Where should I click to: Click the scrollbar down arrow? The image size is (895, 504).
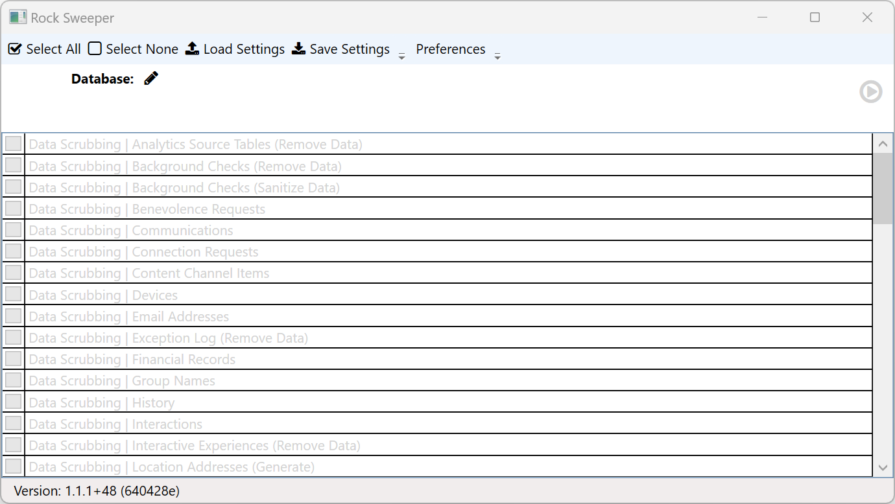pos(882,467)
